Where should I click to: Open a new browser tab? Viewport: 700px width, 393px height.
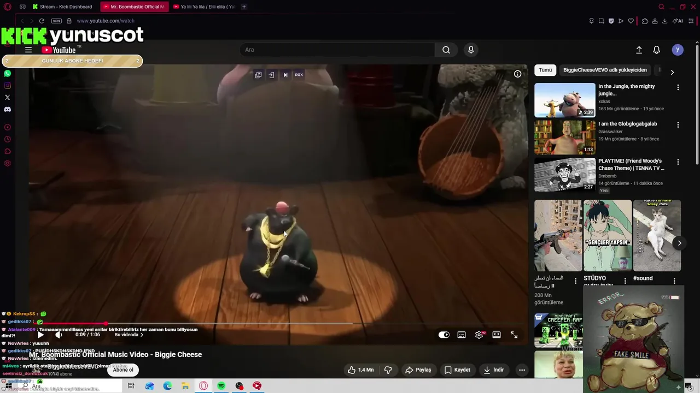[x=244, y=7]
